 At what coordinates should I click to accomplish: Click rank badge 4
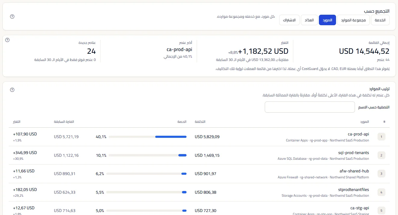point(381,192)
